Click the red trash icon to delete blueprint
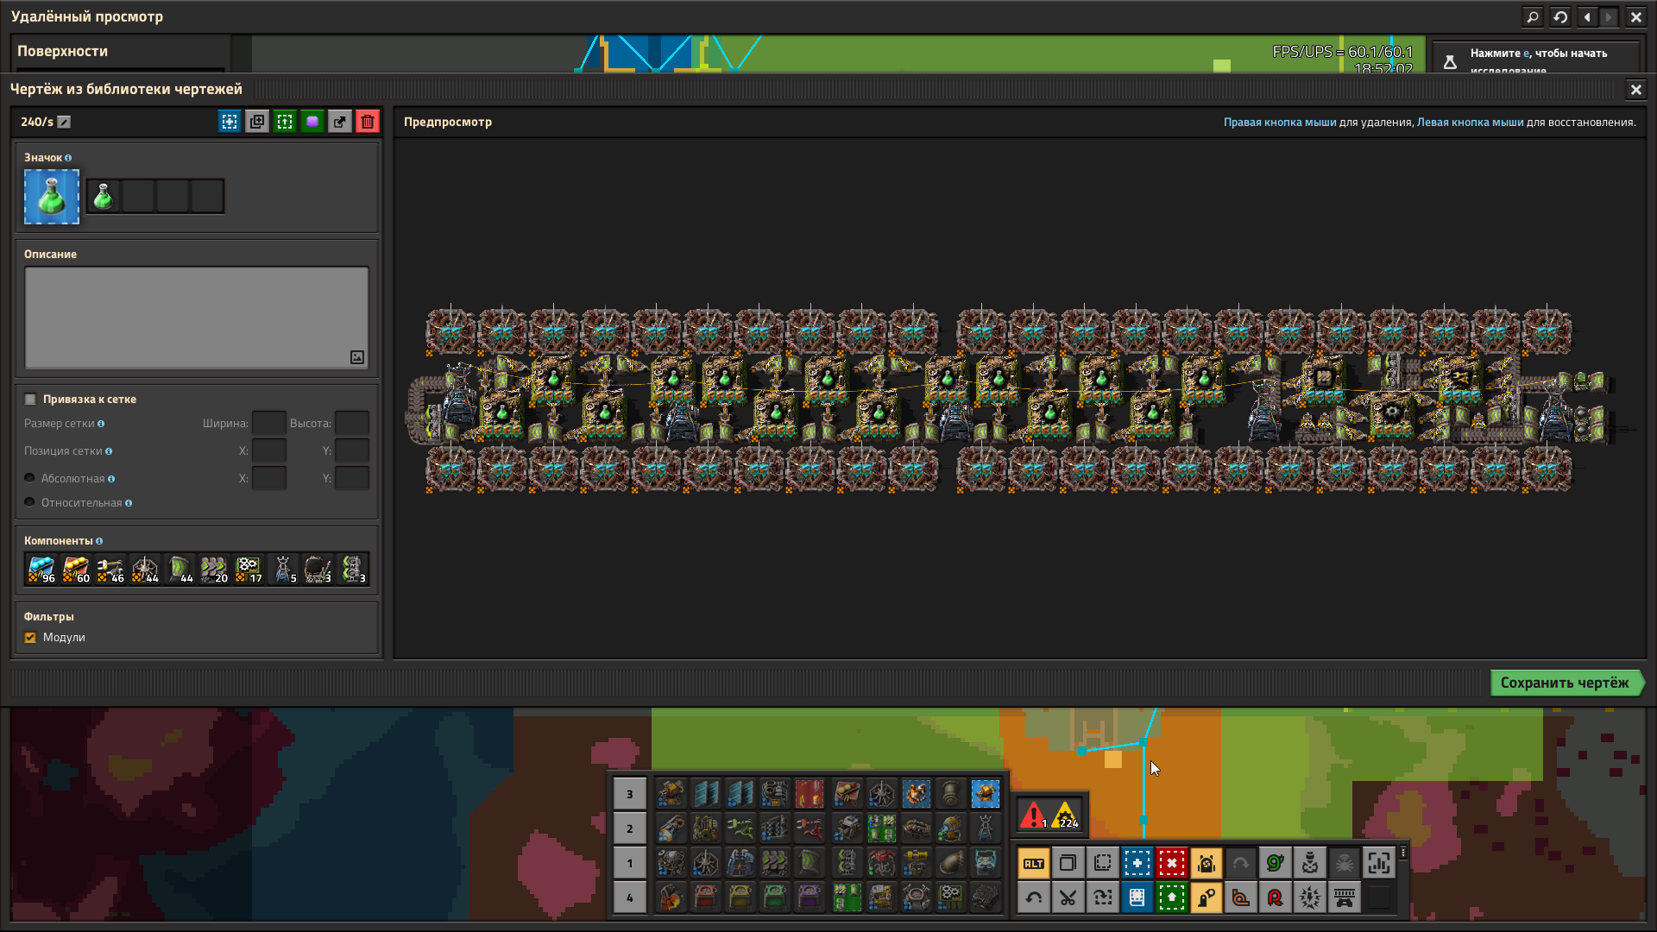Image resolution: width=1657 pixels, height=932 pixels. [368, 122]
